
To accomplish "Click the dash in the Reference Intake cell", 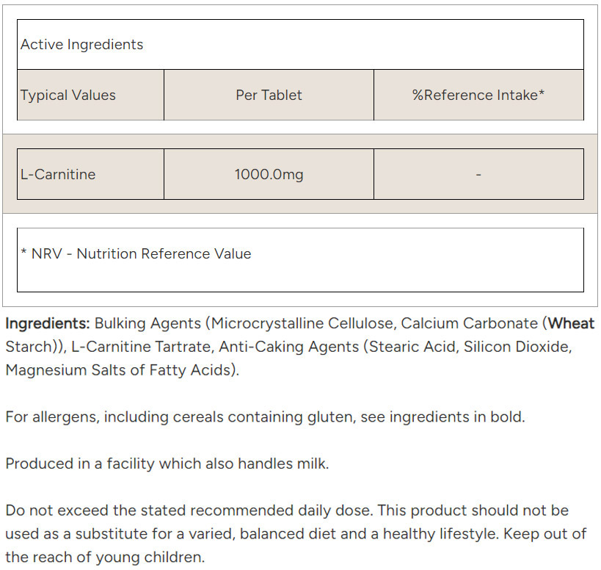I will (478, 175).
